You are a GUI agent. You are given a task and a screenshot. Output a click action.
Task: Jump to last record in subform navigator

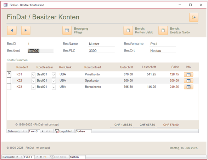tap(46, 131)
